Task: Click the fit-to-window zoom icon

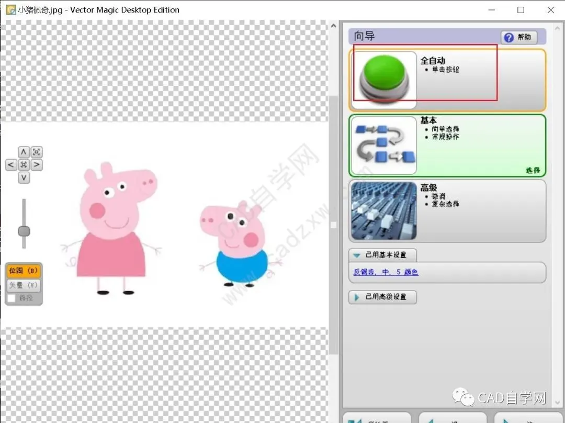Action: pyautogui.click(x=37, y=152)
